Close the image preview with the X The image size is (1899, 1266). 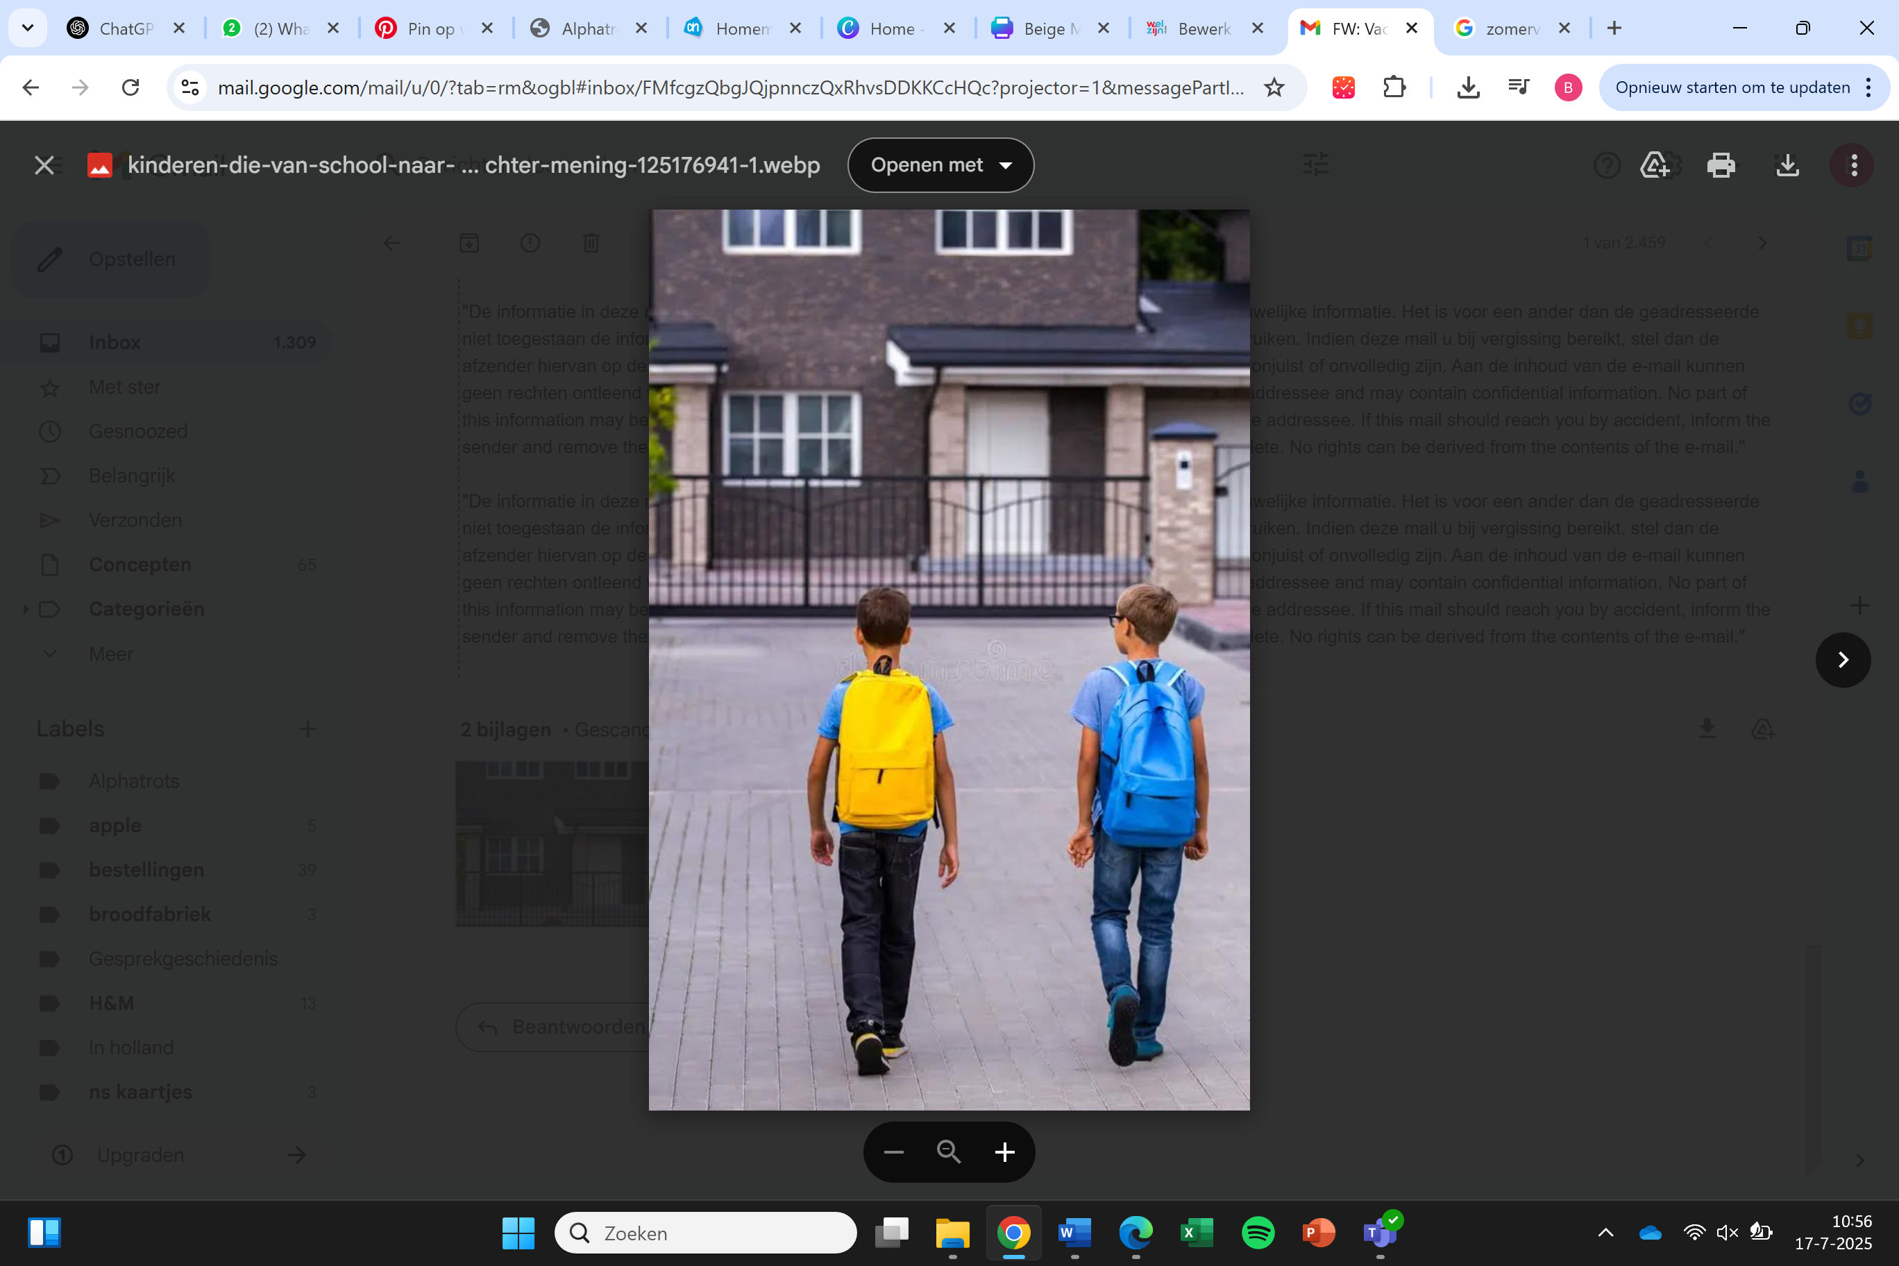click(44, 164)
